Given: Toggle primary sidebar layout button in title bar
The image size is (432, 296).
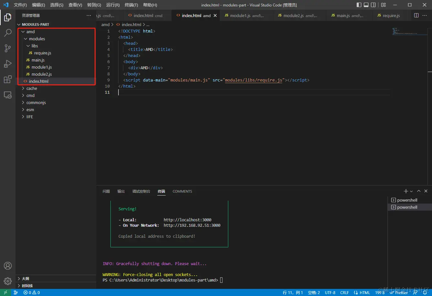Looking at the screenshot, I should [x=359, y=5].
